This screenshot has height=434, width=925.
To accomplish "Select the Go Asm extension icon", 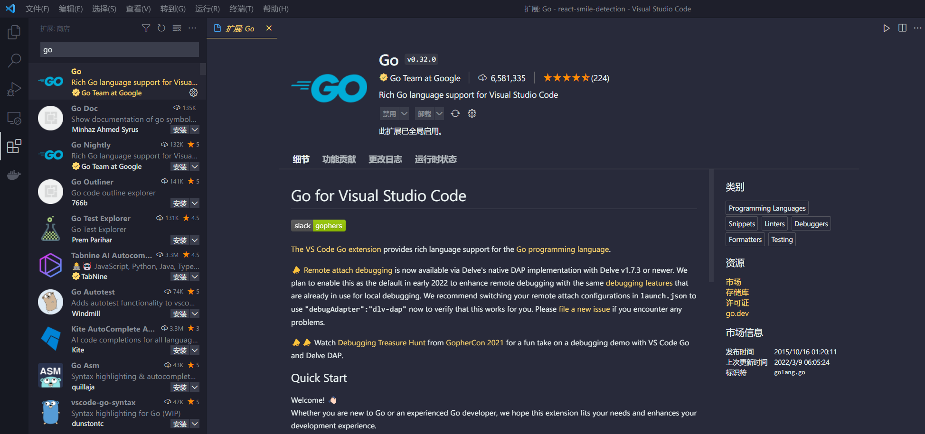I will (51, 376).
